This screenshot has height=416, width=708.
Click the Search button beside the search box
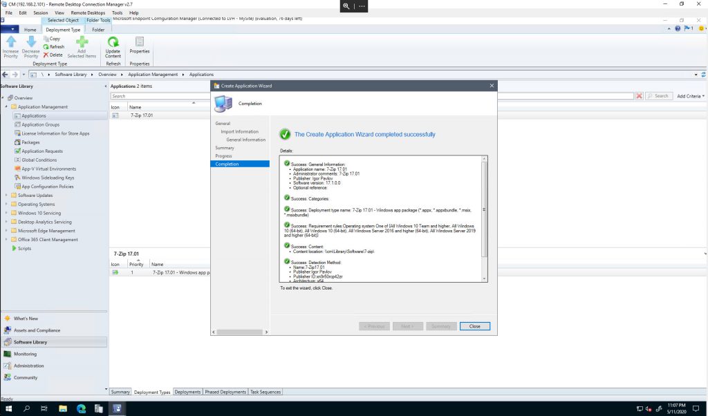click(658, 96)
